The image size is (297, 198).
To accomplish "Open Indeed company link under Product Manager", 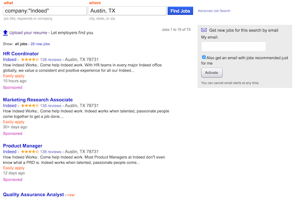I will point(10,152).
